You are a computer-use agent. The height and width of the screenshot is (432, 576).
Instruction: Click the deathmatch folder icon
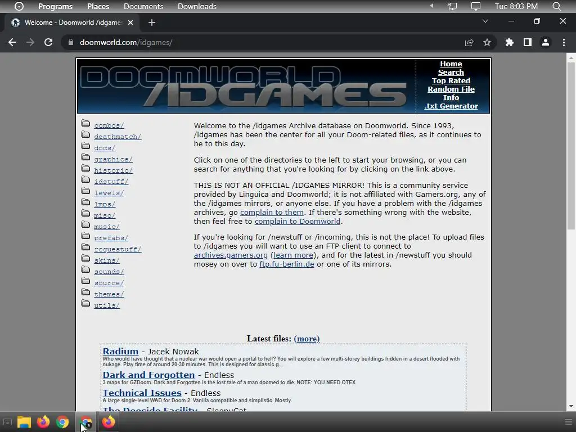coord(85,134)
